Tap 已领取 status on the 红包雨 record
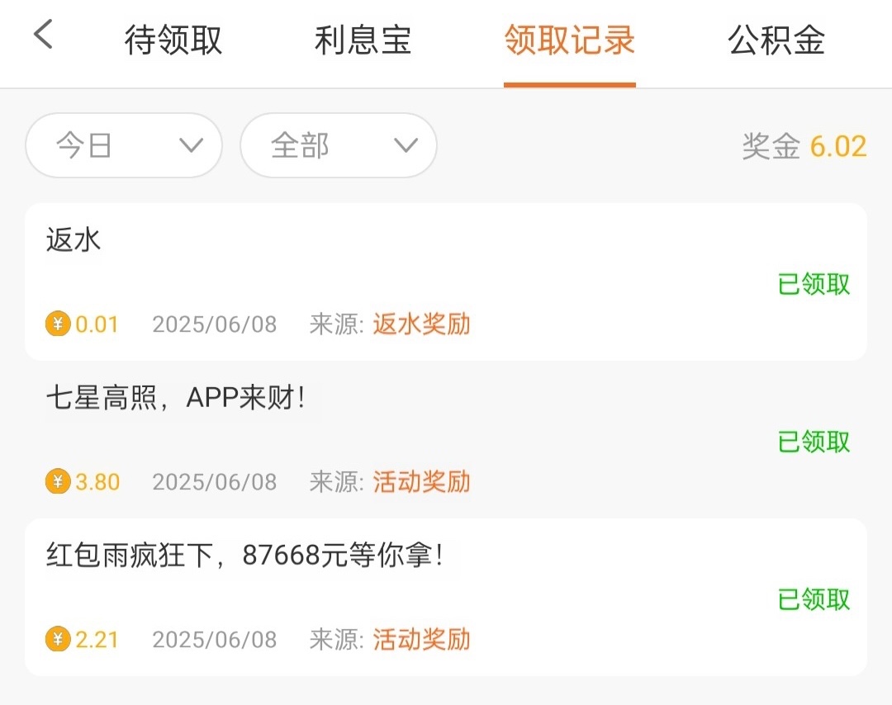This screenshot has width=892, height=705. (814, 599)
